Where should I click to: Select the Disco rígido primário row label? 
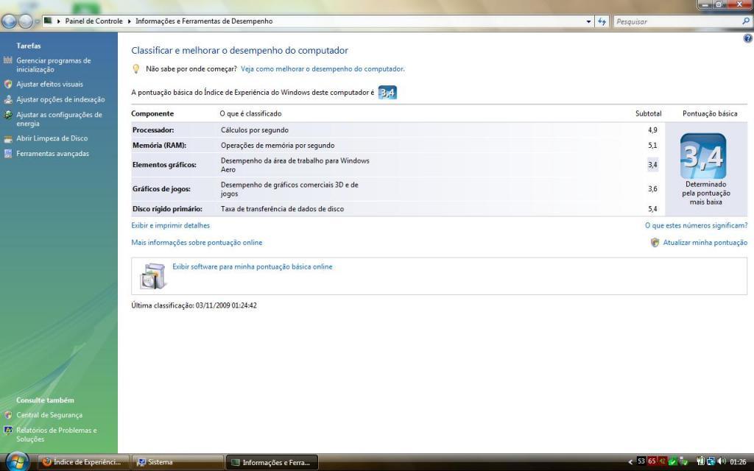coord(167,209)
